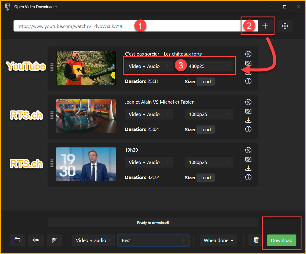Expand the global 'Best' quality dropdown

(153, 240)
